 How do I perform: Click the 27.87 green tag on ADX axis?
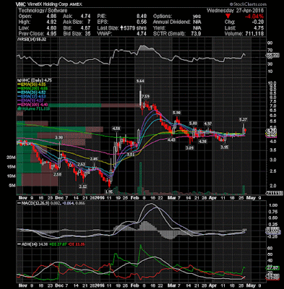tap(272, 268)
